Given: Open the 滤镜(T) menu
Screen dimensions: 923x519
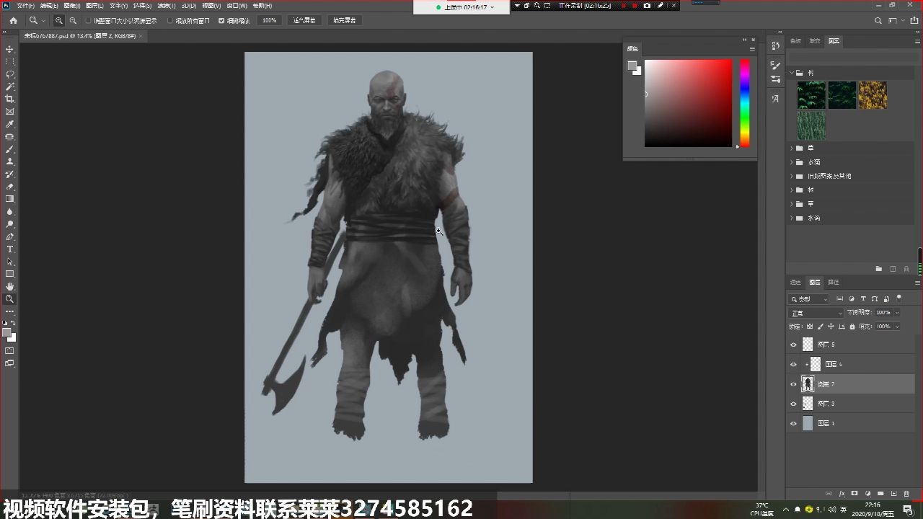Looking at the screenshot, I should 166,6.
